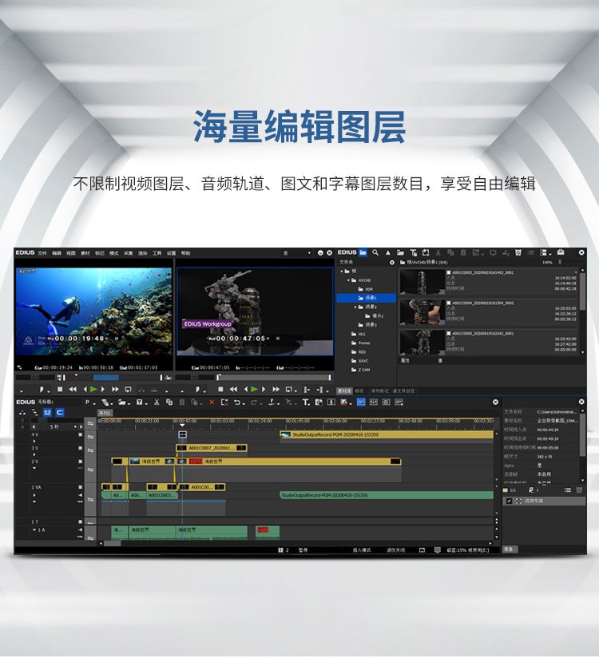Collapse the AVCHD folder in tree
The width and height of the screenshot is (599, 658).
pos(349,280)
